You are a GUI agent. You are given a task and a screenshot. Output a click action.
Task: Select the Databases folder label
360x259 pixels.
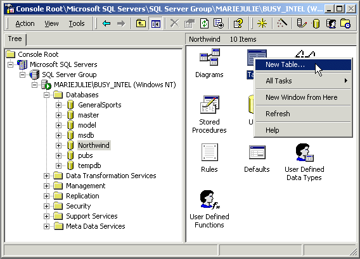click(x=82, y=95)
